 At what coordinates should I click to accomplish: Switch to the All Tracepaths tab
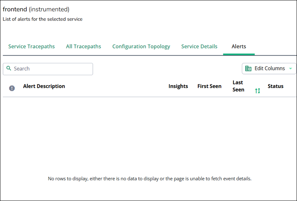pyautogui.click(x=83, y=47)
